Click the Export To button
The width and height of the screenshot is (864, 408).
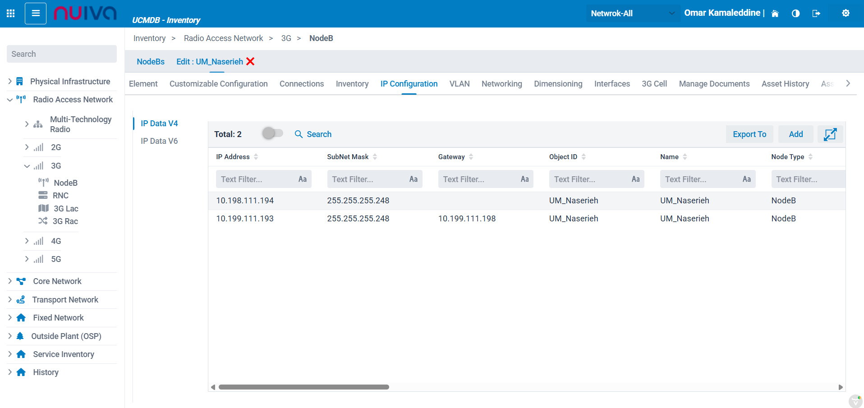749,134
